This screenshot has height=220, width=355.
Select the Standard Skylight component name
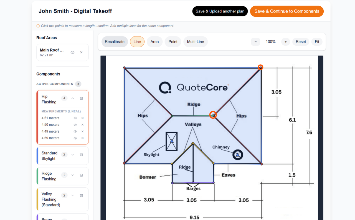tap(49, 156)
